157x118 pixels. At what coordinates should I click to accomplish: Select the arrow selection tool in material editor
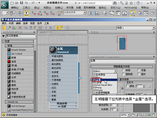tap(3, 28)
